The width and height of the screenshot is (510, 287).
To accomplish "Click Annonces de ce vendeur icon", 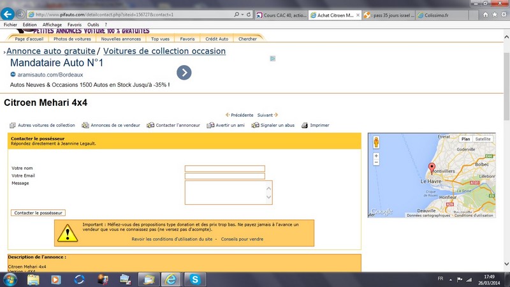I will coord(85,125).
